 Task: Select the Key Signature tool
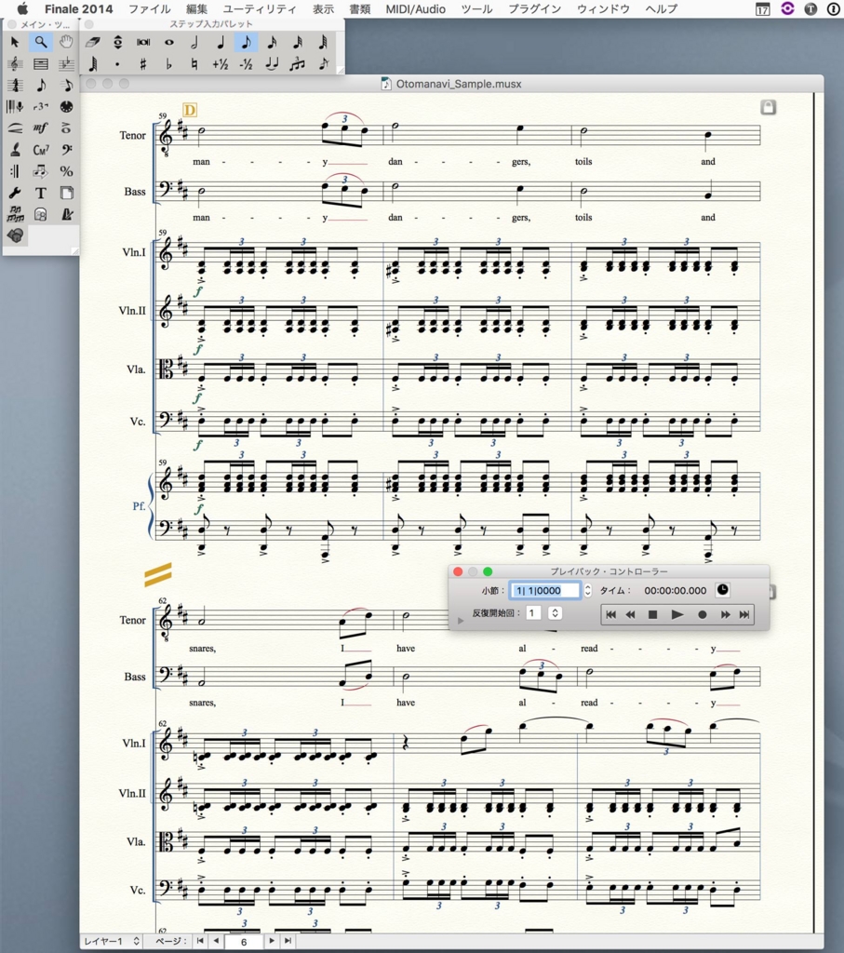66,64
